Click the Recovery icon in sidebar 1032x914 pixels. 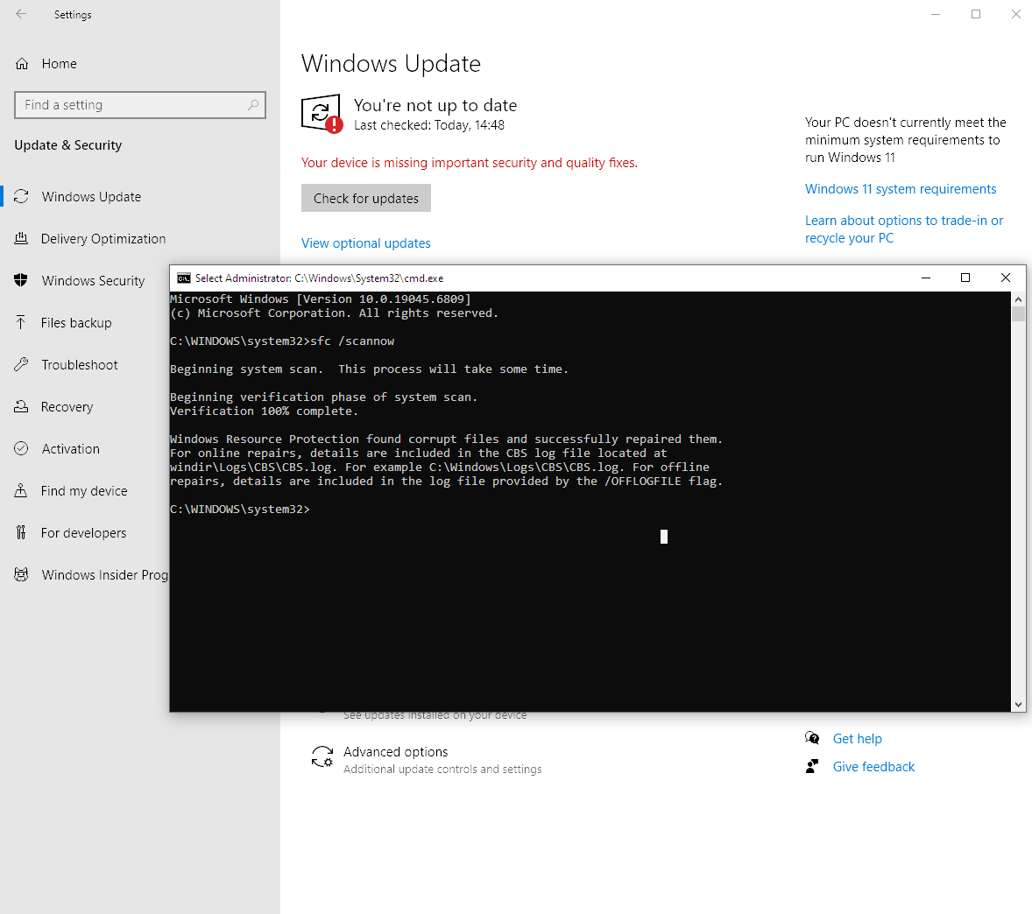21,407
